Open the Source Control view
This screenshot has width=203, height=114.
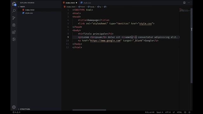pos(14,18)
